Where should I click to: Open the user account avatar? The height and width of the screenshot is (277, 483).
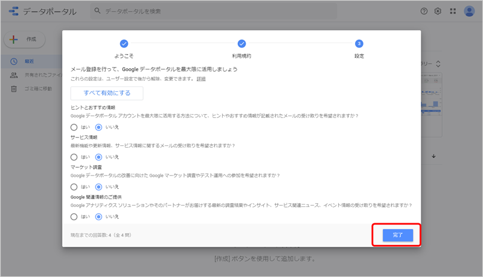click(x=469, y=11)
